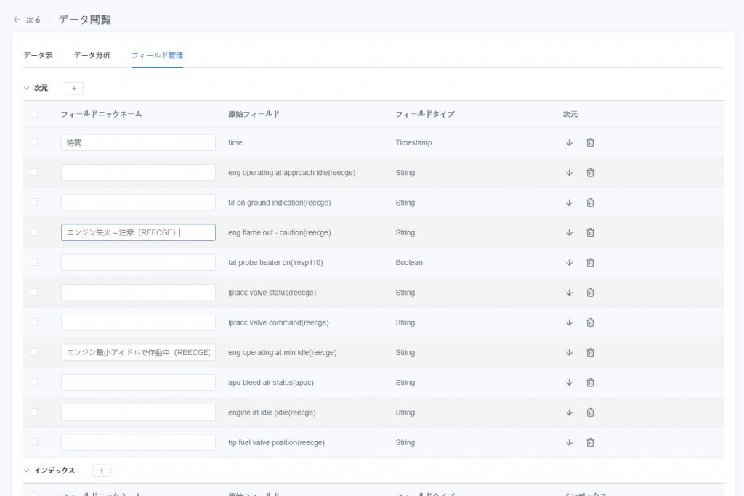Click the back arrow labeled 戻る
Image resolution: width=744 pixels, height=496 pixels.
pyautogui.click(x=27, y=20)
